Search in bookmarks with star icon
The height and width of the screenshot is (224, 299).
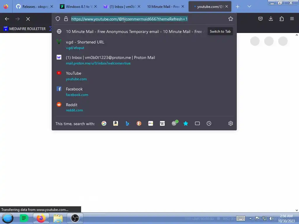[x=186, y=123]
